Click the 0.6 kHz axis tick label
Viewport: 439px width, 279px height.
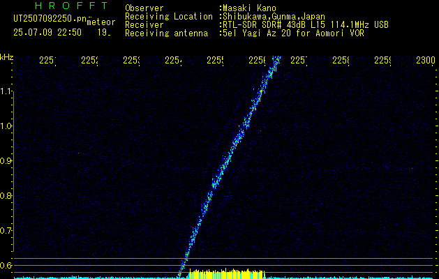pos(6,265)
